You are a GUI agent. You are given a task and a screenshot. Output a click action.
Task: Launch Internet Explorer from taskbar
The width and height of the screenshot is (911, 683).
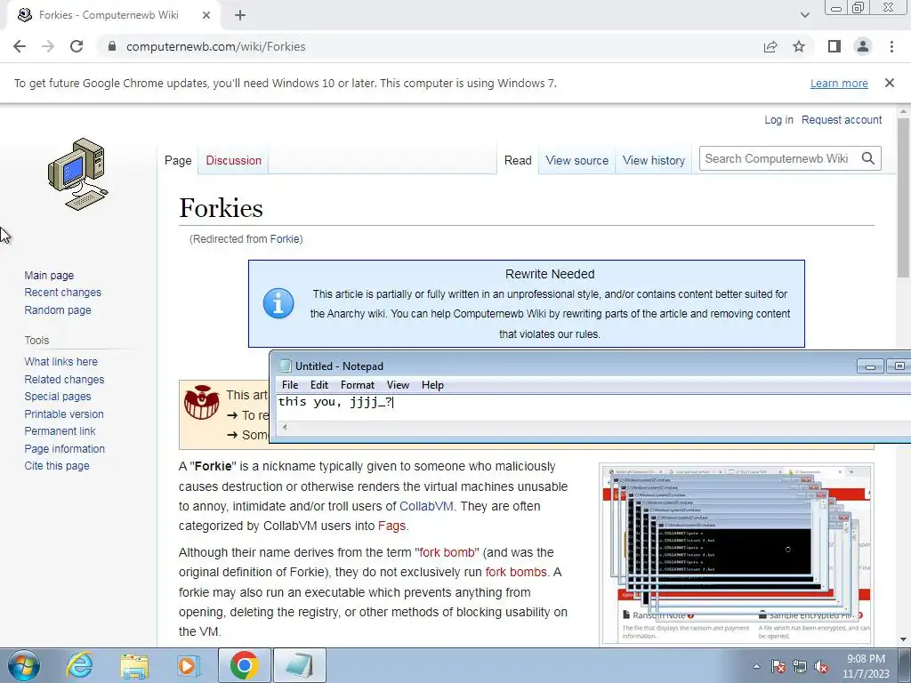point(79,665)
